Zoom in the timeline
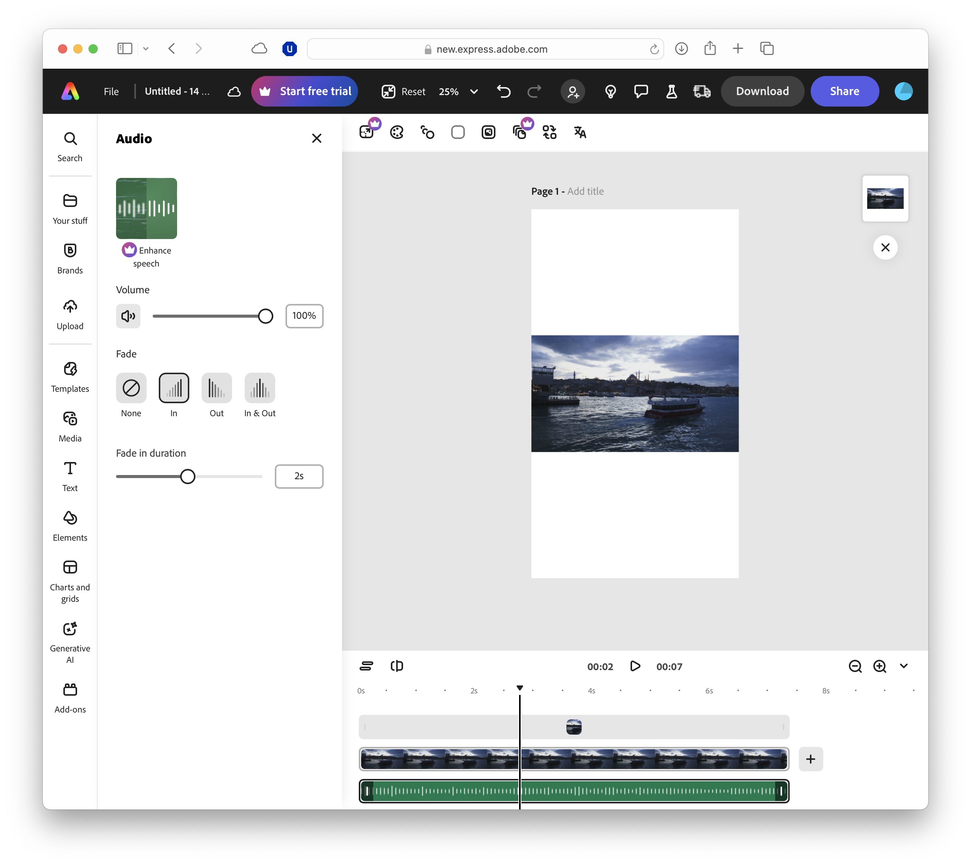 [x=880, y=666]
